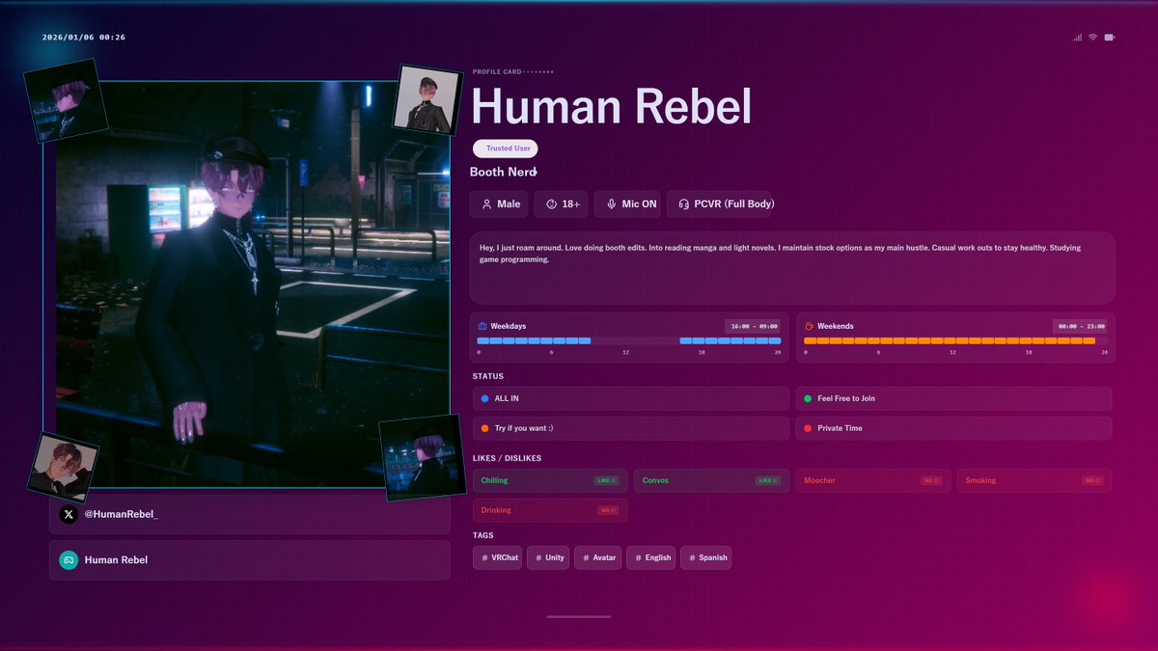Image resolution: width=1158 pixels, height=651 pixels.
Task: Click the Mic ON chip
Action: tap(628, 204)
